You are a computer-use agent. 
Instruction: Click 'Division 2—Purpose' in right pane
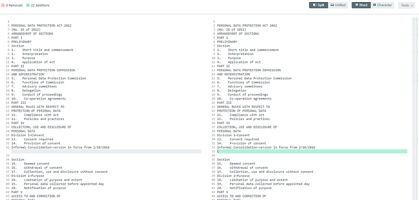pyautogui.click(x=234, y=176)
